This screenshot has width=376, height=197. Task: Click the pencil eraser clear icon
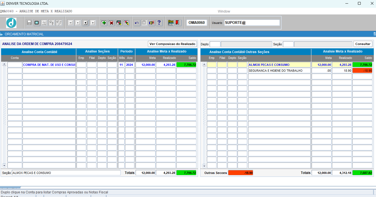[126, 23]
